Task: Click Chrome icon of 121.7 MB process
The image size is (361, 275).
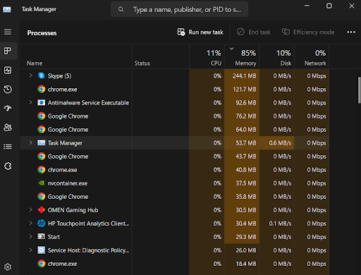Action: click(42, 89)
